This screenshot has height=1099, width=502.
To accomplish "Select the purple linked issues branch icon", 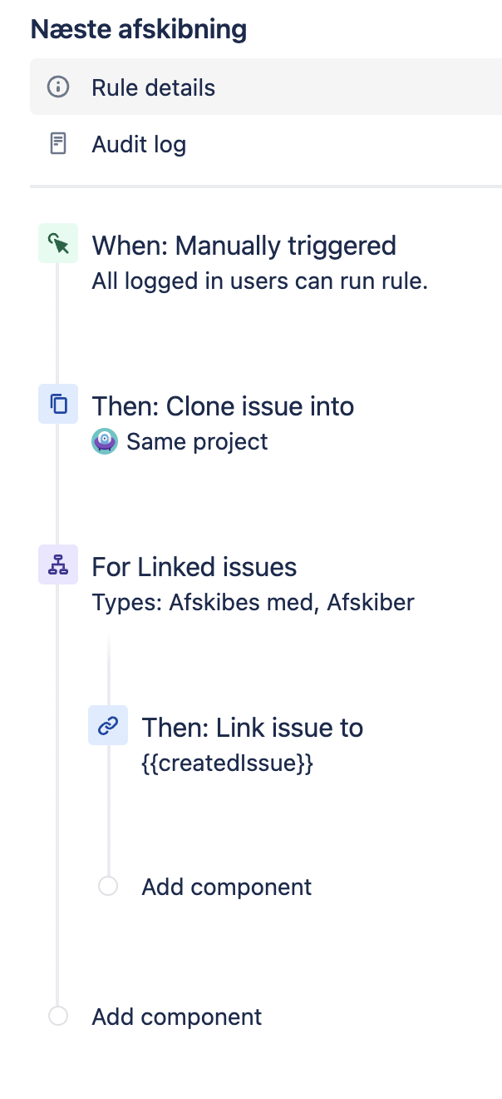I will [x=58, y=564].
